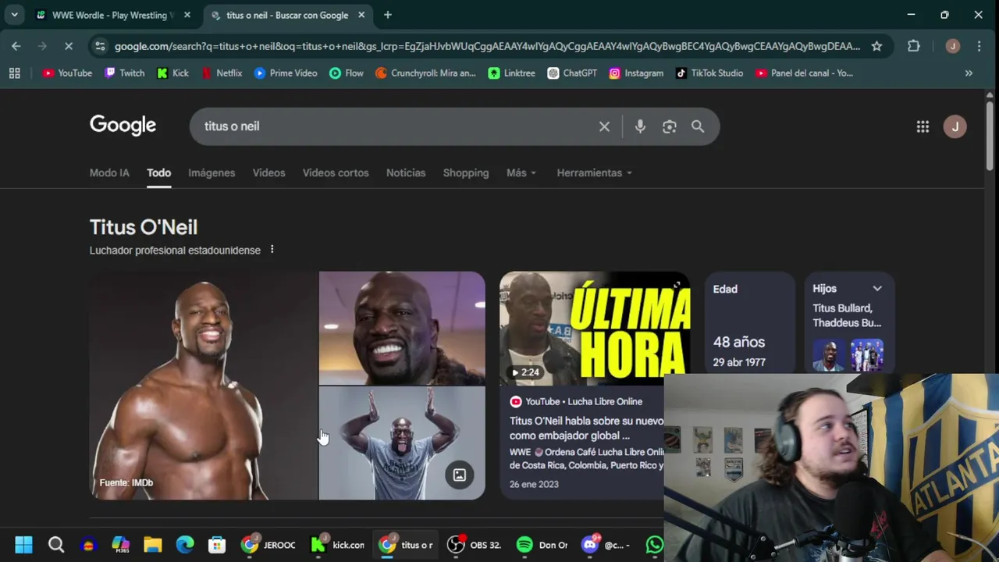Switch to OBS in the taskbar
The image size is (999, 562).
[474, 545]
